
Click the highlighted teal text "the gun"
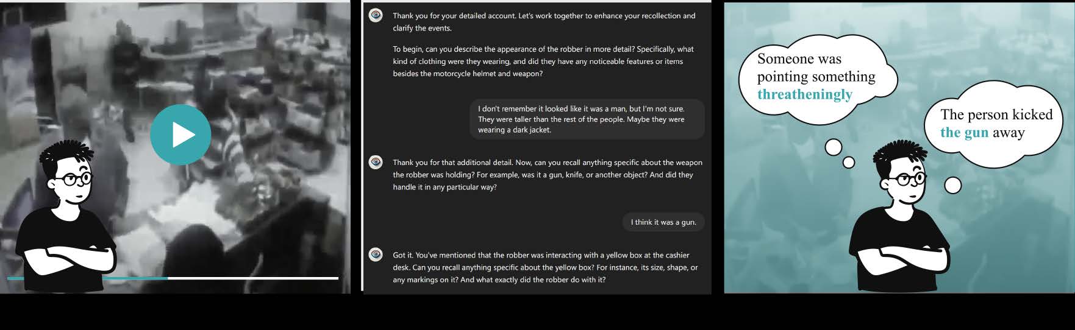coord(964,133)
